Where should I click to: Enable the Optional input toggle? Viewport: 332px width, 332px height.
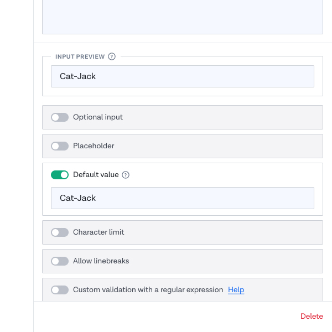[60, 117]
